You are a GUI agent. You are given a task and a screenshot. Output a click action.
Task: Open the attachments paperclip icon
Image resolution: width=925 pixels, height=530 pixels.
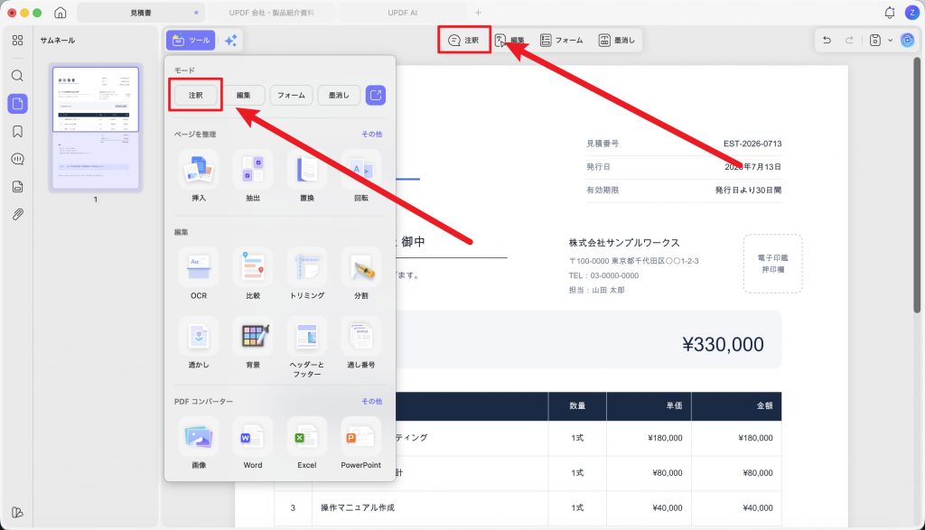coord(18,214)
